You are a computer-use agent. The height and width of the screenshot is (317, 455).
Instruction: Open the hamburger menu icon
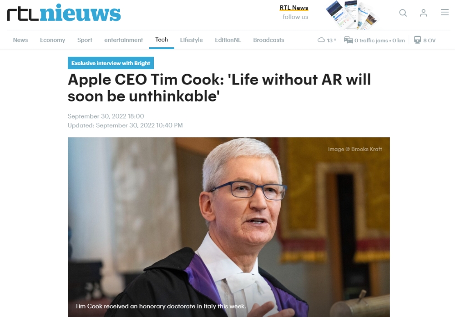(445, 12)
